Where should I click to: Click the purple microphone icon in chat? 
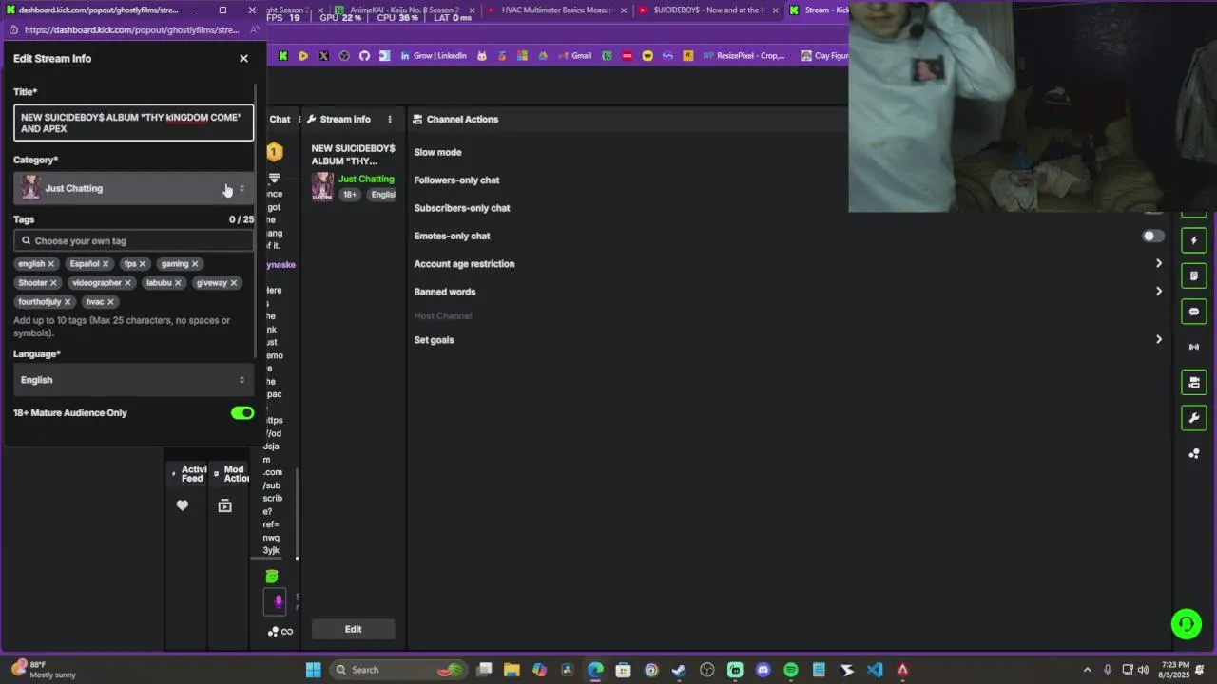click(278, 600)
